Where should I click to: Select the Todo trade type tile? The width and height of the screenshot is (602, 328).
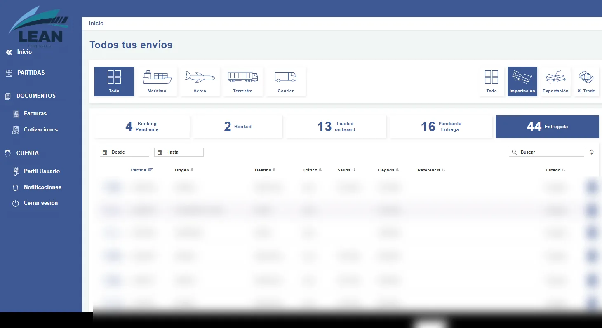click(x=491, y=82)
